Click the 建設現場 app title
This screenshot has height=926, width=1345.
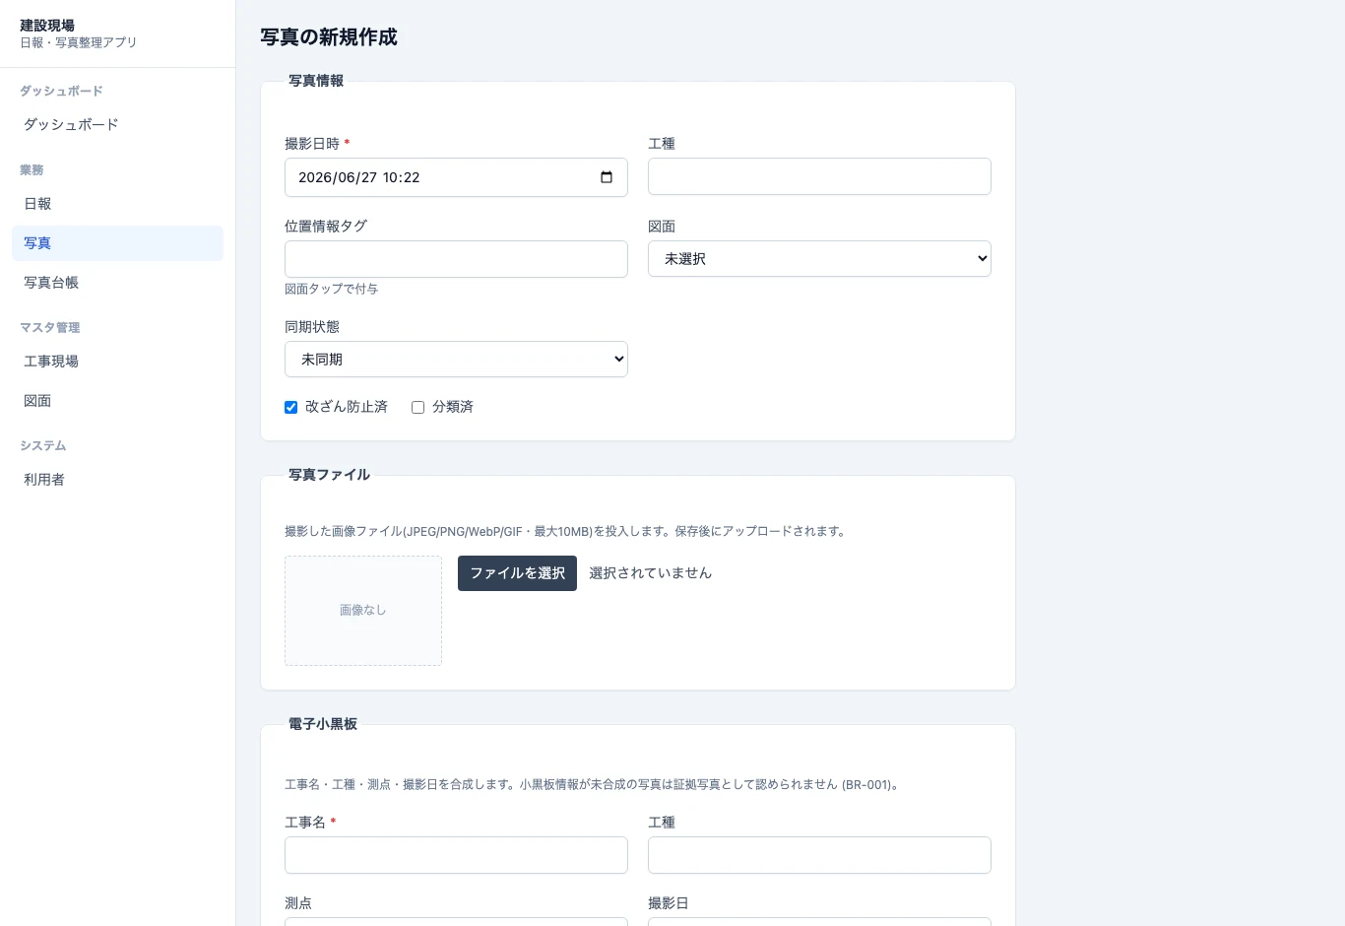click(47, 26)
